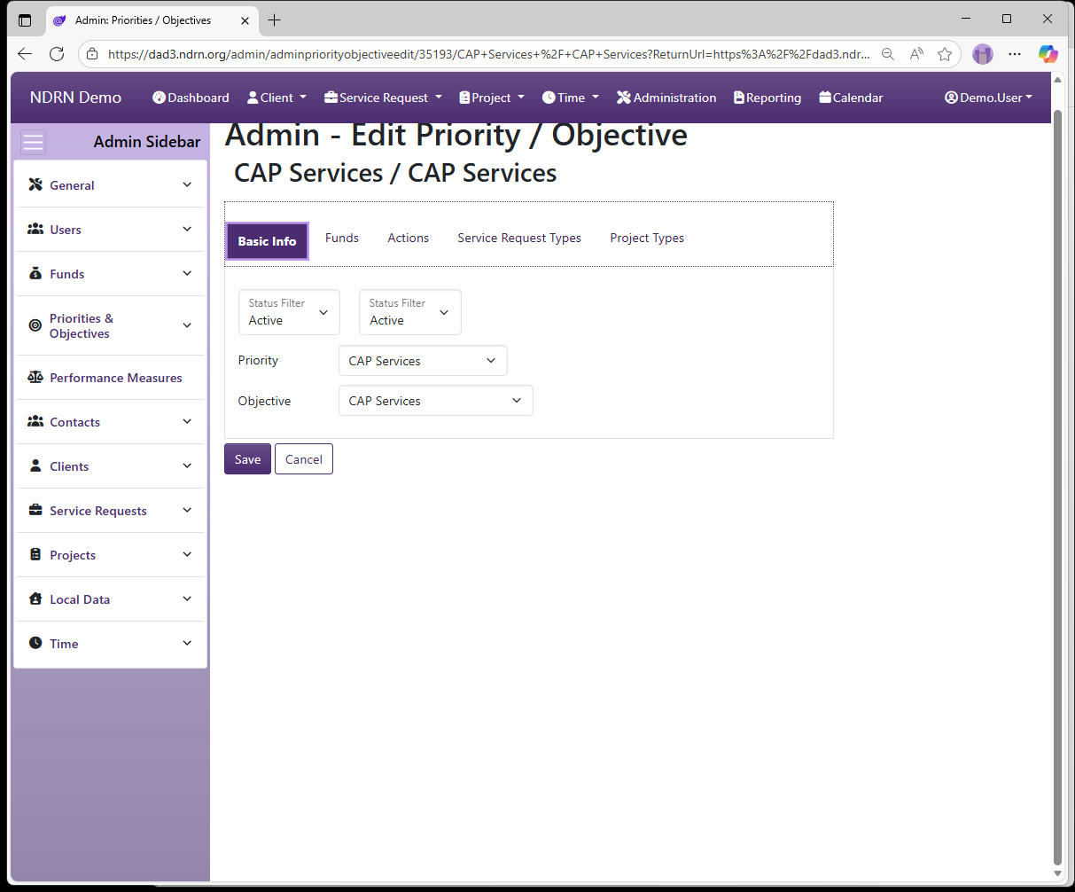The image size is (1075, 892).
Task: Expand the Clients sidebar section chevron
Action: [187, 466]
